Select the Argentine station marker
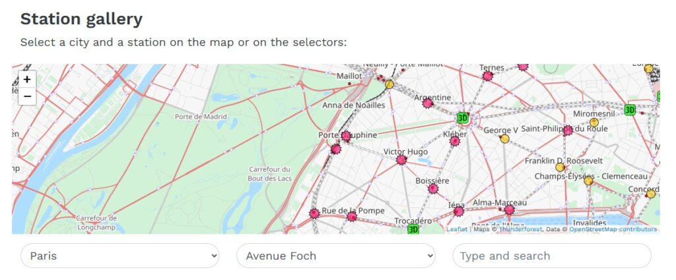The height and width of the screenshot is (280, 676). tap(427, 103)
